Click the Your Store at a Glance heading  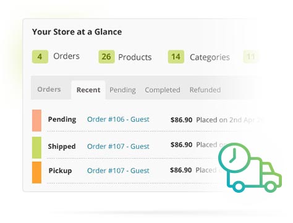pyautogui.click(x=77, y=32)
